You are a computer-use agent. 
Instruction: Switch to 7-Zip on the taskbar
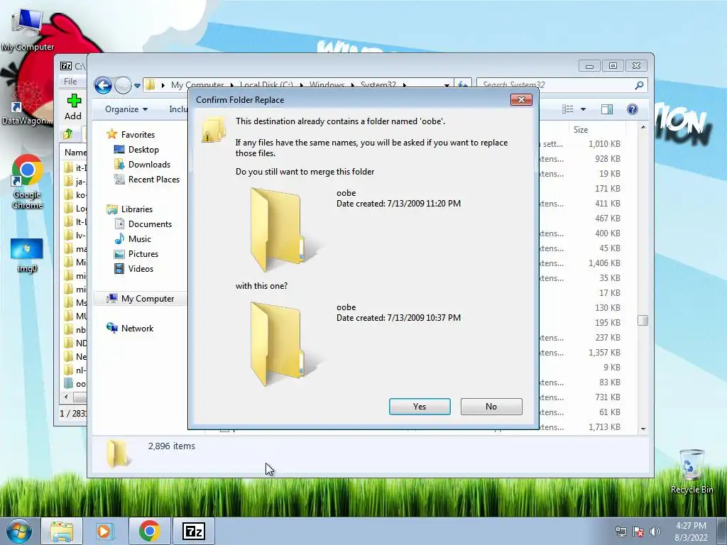193,531
